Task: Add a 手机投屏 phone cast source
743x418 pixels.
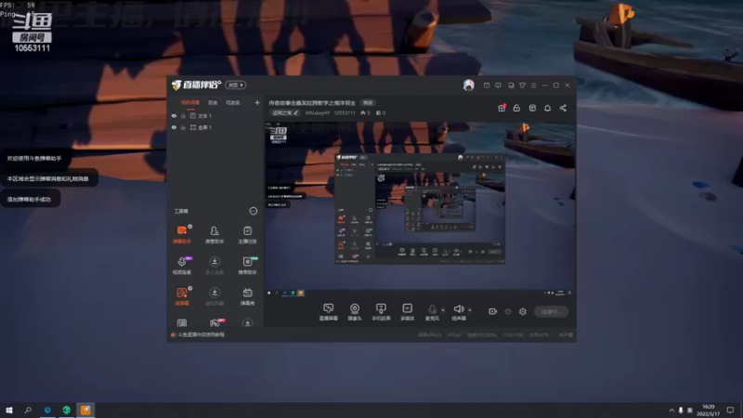Action: click(381, 312)
